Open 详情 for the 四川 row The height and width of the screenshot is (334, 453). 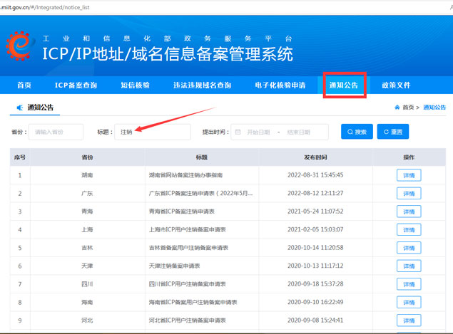(409, 285)
